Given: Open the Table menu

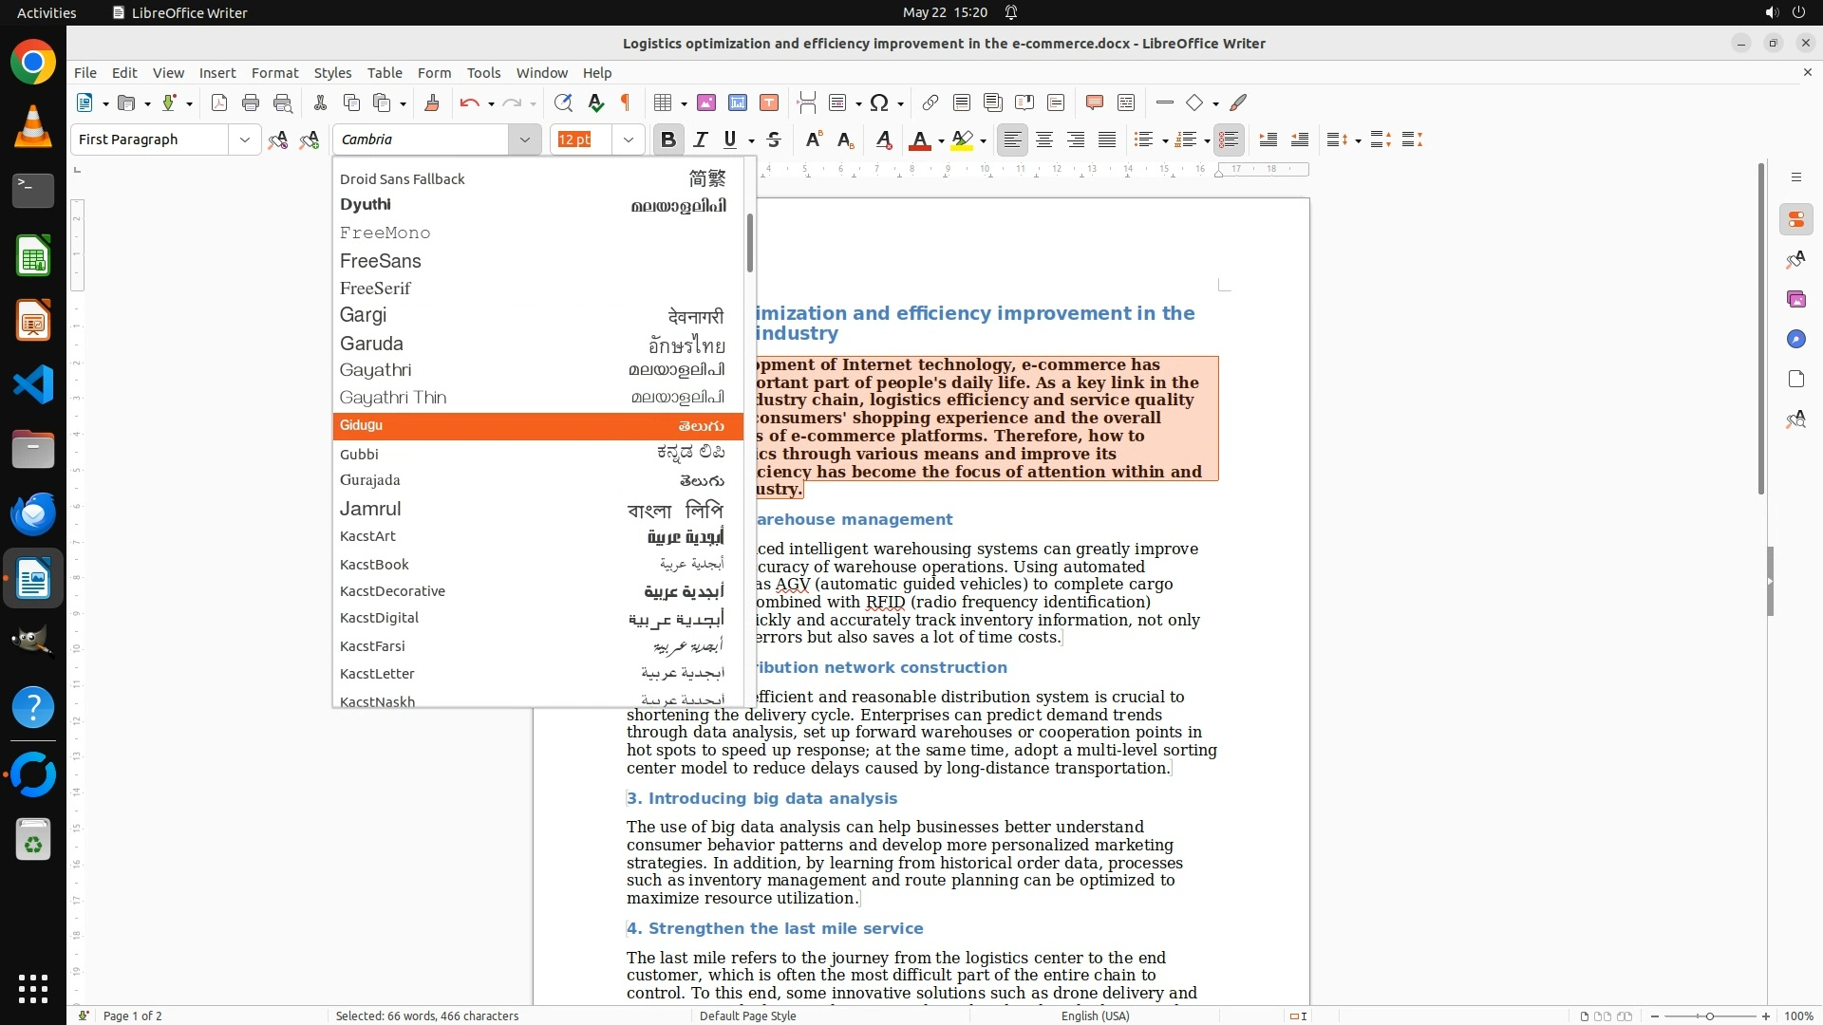Looking at the screenshot, I should (x=385, y=72).
